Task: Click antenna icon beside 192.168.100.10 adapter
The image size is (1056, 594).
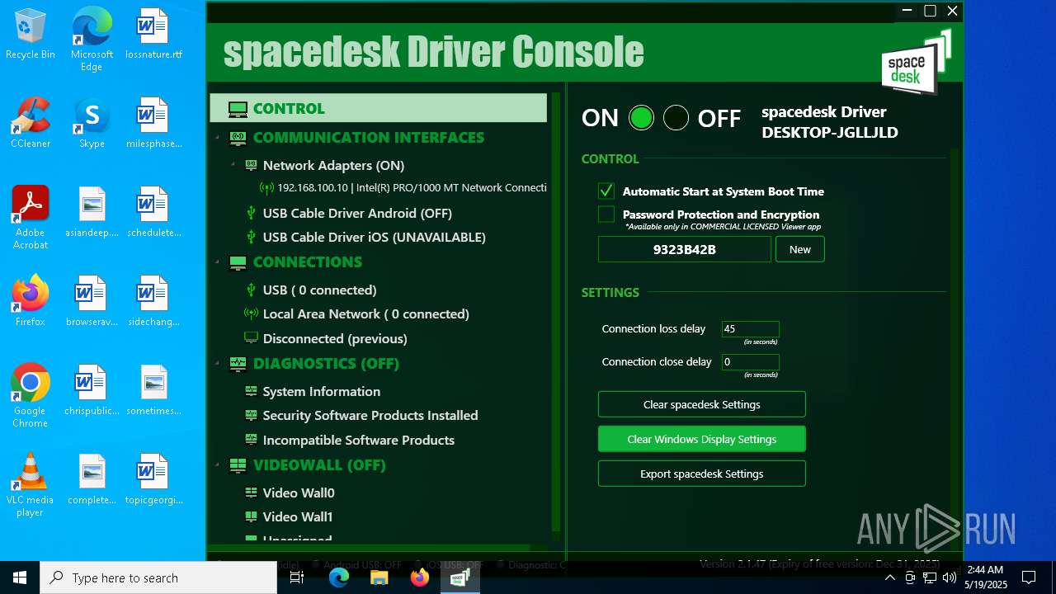Action: 266,188
